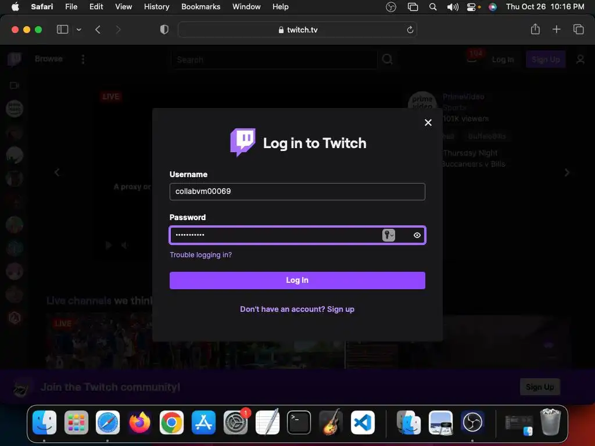This screenshot has height=446, width=595.
Task: Open the Window menu
Action: tap(246, 6)
